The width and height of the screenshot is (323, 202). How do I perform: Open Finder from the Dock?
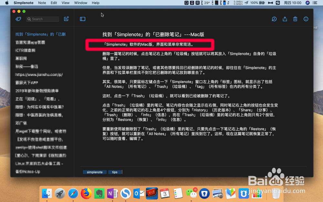click(x=47, y=193)
